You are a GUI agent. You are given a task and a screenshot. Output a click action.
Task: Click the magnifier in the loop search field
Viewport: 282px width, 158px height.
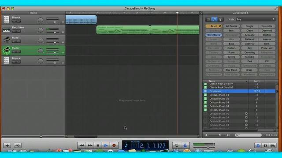click(x=237, y=135)
